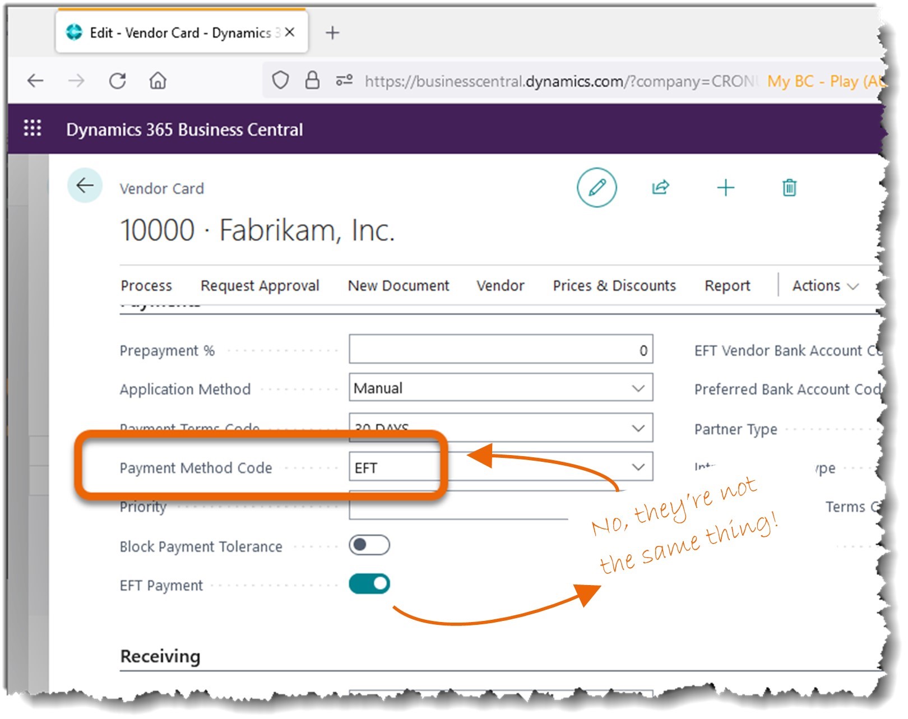
Task: Go to browser home page icon
Action: [158, 81]
